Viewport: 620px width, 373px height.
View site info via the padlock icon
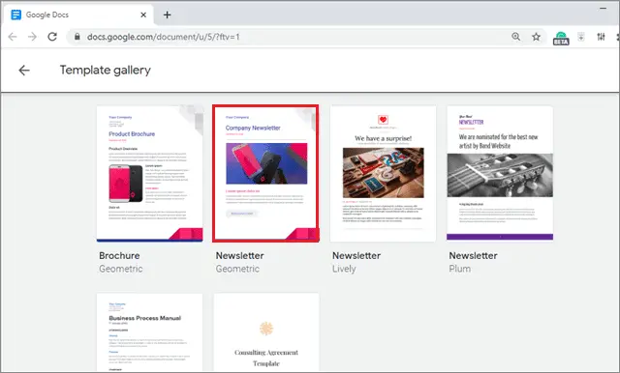[77, 37]
